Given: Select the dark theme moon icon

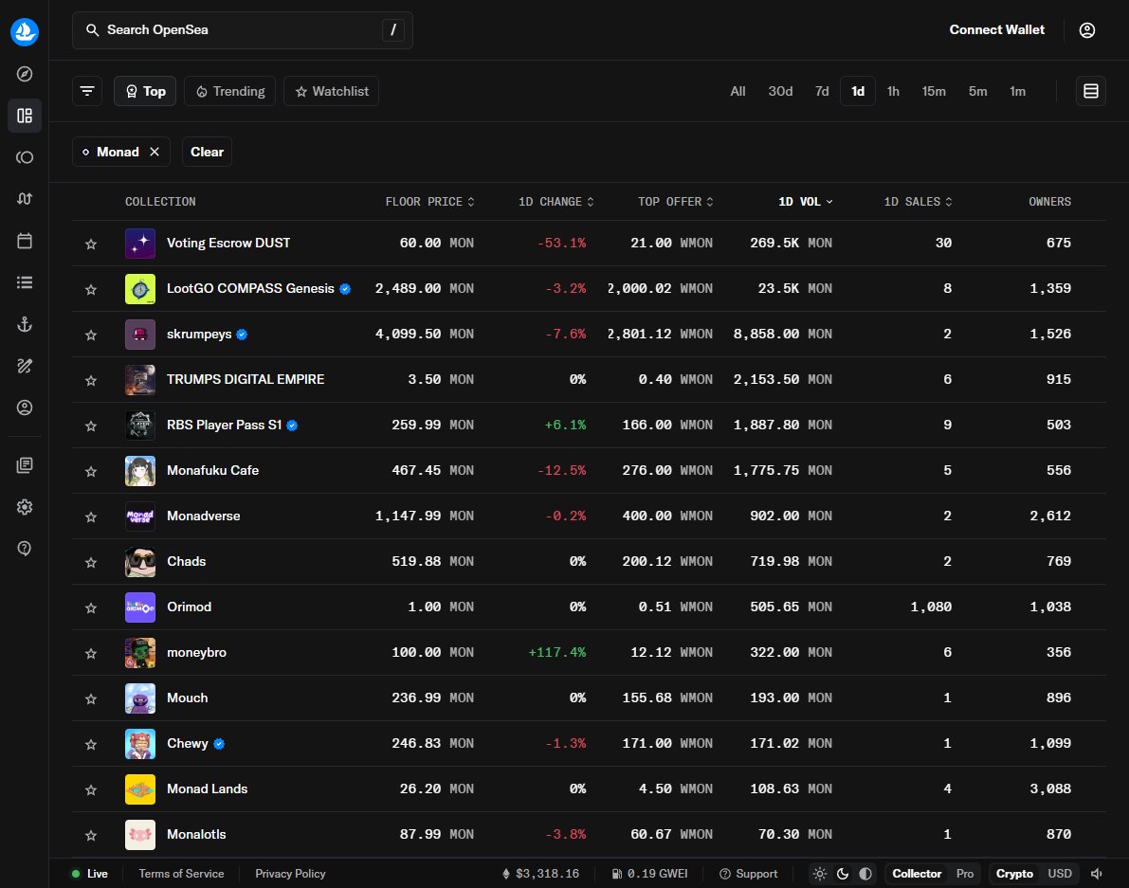Looking at the screenshot, I should click(x=843, y=874).
